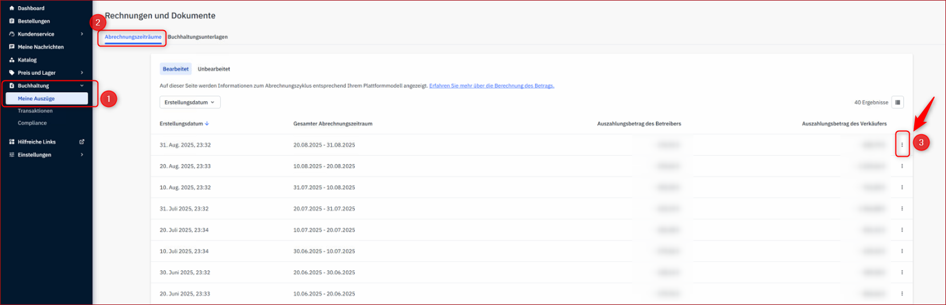Screen dimensions: 946x305
Task: Expand the Einstellungen submenu chevron
Action: (82, 155)
